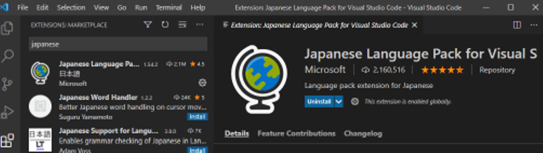
Task: Click the Adam Voss author name
Action: pyautogui.click(x=75, y=150)
